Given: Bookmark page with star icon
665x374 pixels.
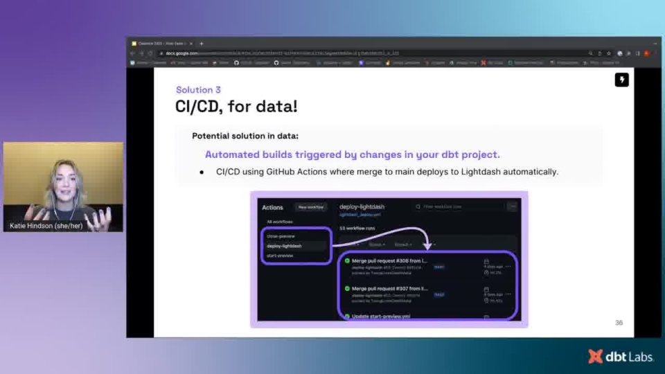Looking at the screenshot, I should coord(609,53).
